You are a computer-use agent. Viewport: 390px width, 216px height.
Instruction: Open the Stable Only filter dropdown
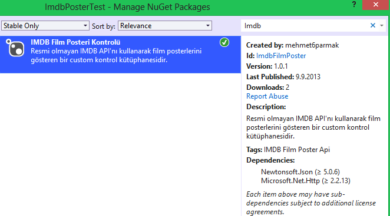[x=45, y=26]
